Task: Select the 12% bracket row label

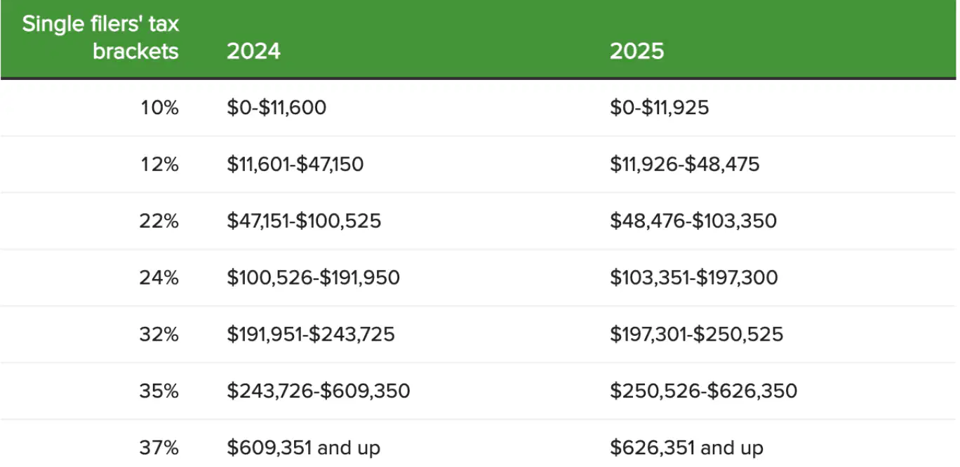Action: [159, 165]
